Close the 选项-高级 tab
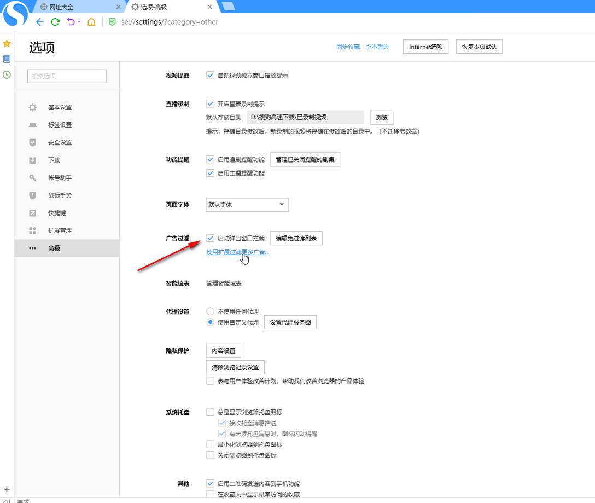This screenshot has height=503, width=595. [210, 7]
